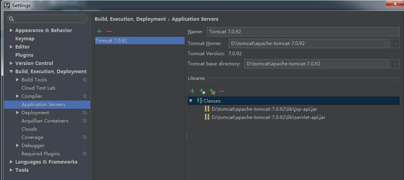Open Keymap settings
This screenshot has height=180, width=404.
[x=25, y=39]
